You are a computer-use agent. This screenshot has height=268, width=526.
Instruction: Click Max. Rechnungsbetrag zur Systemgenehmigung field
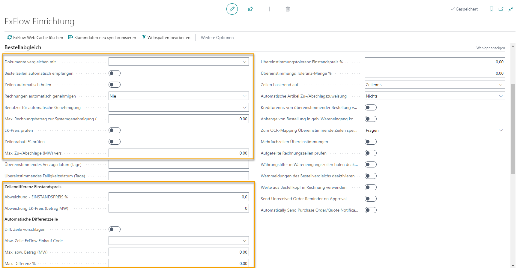(x=179, y=119)
